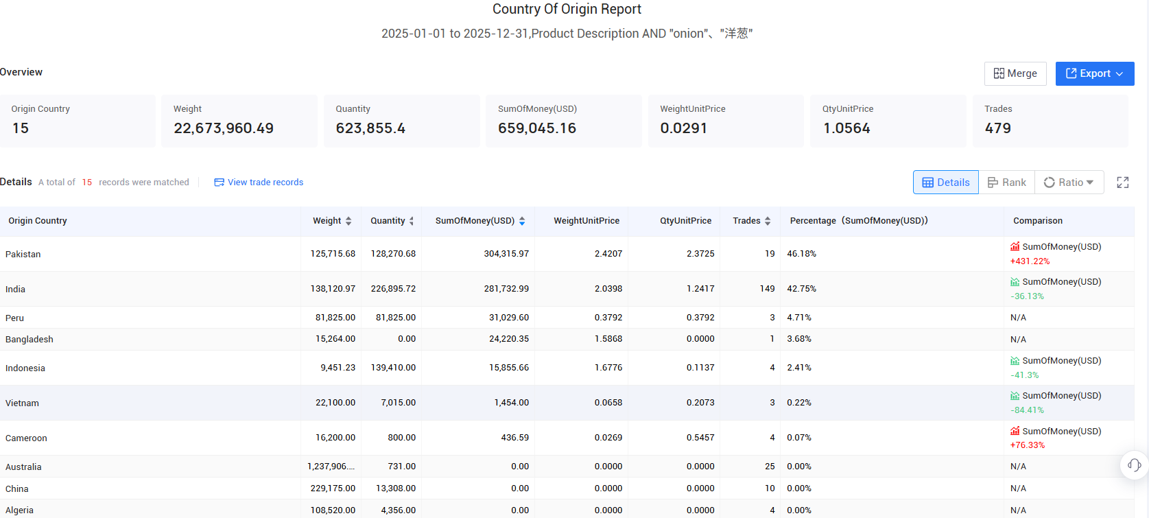Open View trade records link
The image size is (1149, 518).
259,182
